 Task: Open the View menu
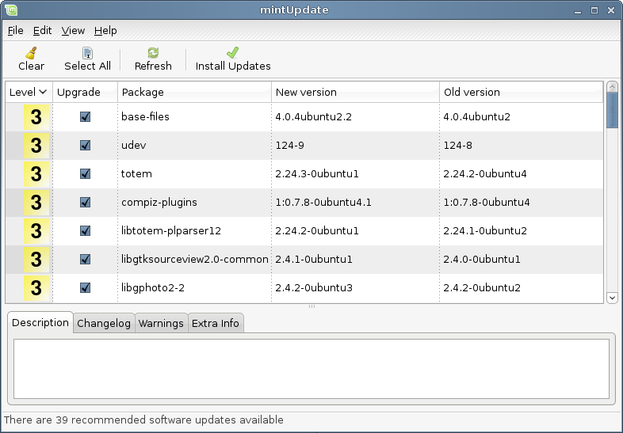[x=73, y=31]
